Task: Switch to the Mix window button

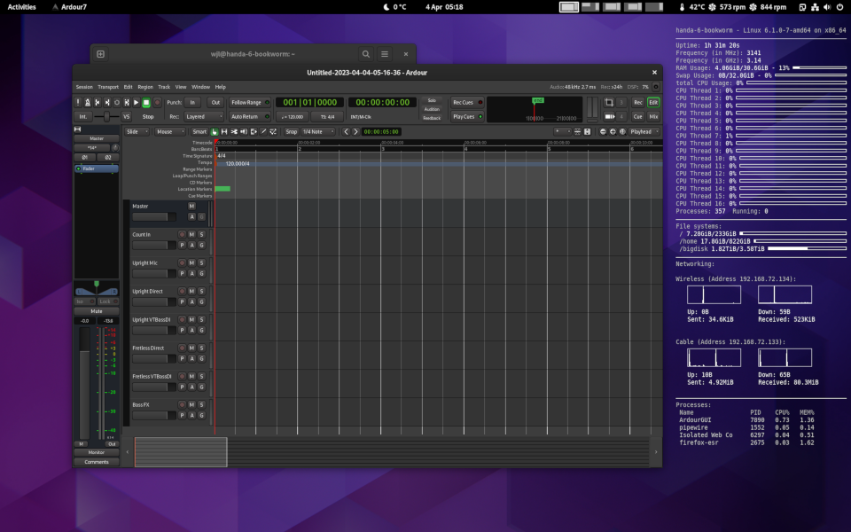Action: (x=653, y=116)
